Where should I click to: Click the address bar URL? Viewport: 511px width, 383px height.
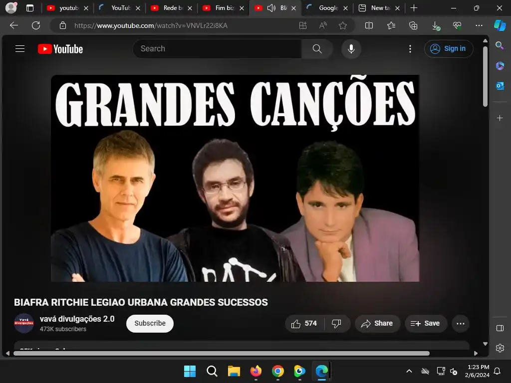[x=151, y=25]
